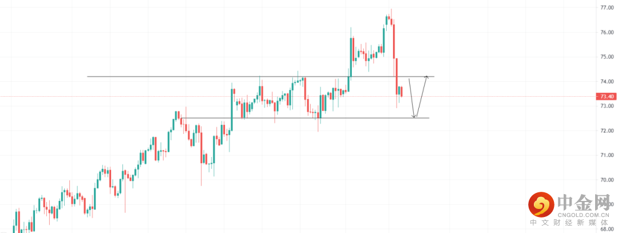Click the 68.00 price axis label

pos(607,230)
